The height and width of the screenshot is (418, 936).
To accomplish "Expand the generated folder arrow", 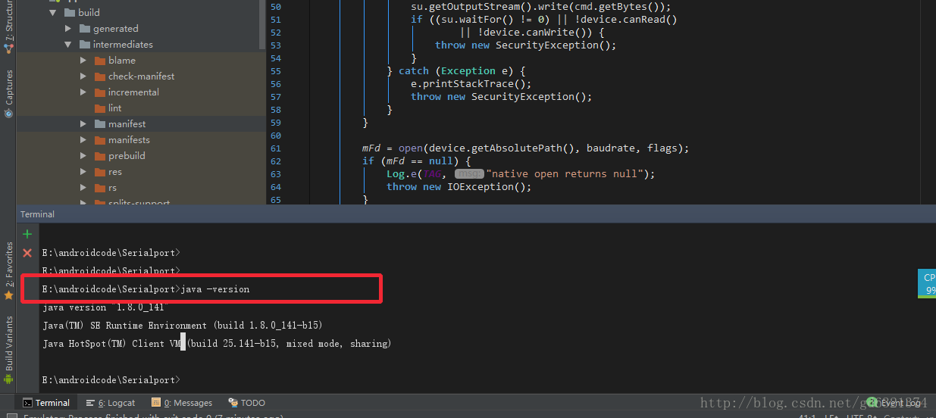I will coord(68,29).
